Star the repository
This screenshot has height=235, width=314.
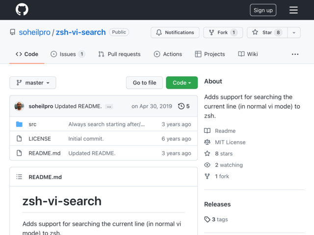coord(267,32)
